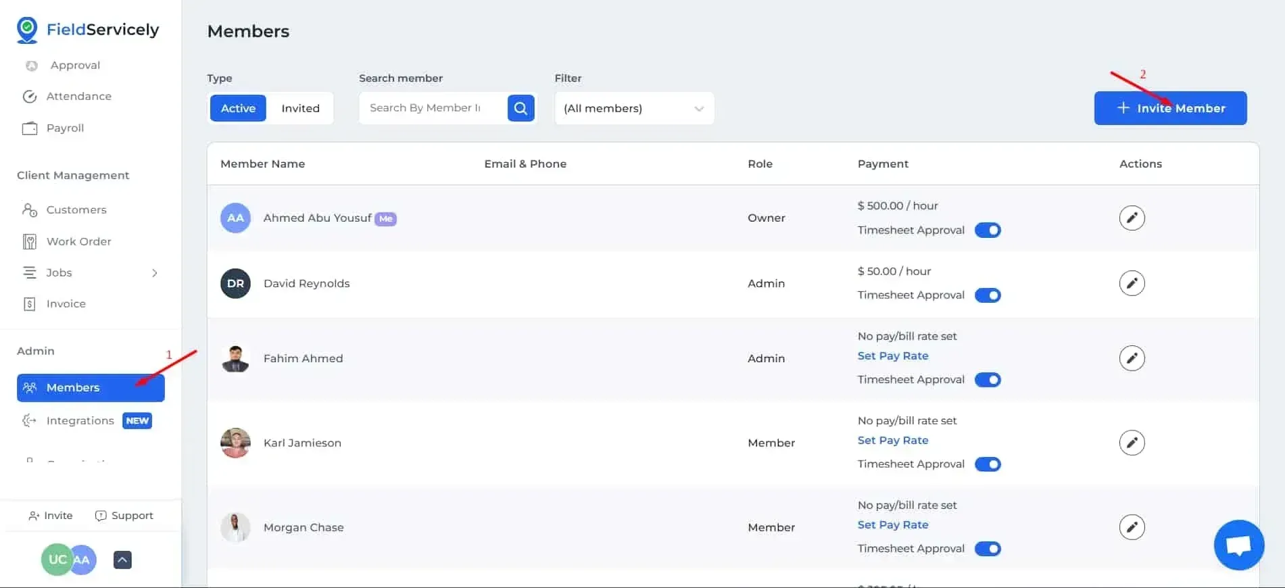Open Integrations from the Admin section
The width and height of the screenshot is (1285, 588).
pyautogui.click(x=80, y=420)
